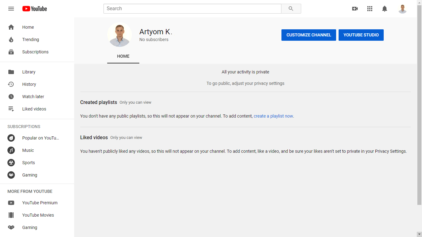Follow the 'create a playlist now' link
The height and width of the screenshot is (237, 422).
[x=273, y=116]
